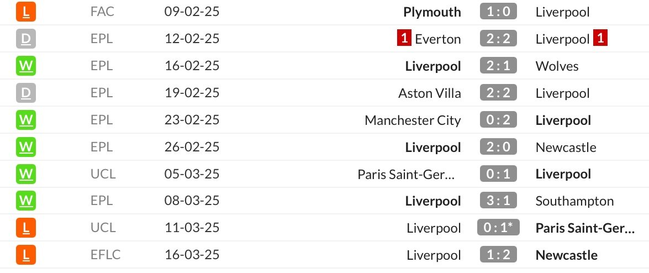Image resolution: width=649 pixels, height=273 pixels.
Task: Open the 1:2 score for Liverpool vs Newcastle
Action: pos(498,255)
